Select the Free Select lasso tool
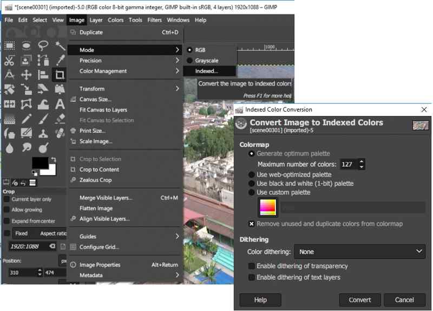The image size is (433, 311). tap(43, 46)
